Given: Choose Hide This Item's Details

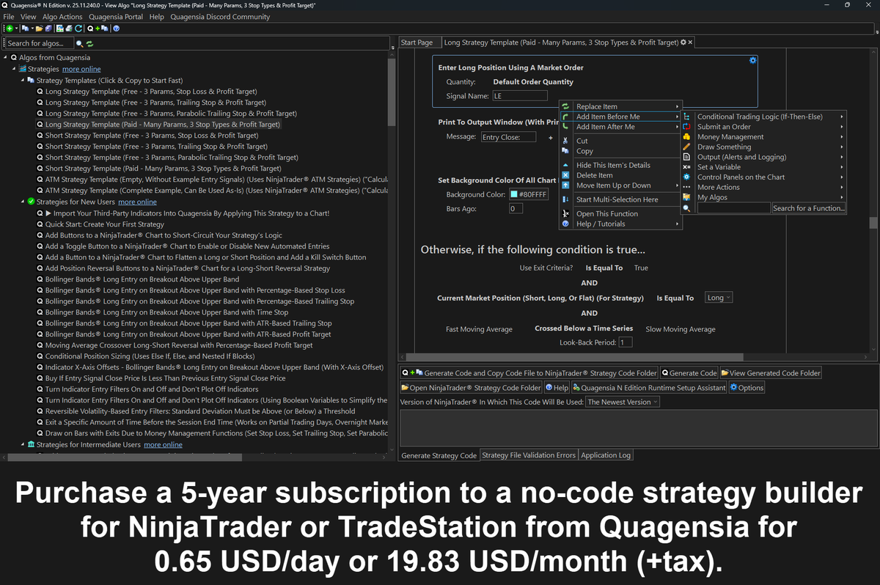Looking at the screenshot, I should coord(620,165).
